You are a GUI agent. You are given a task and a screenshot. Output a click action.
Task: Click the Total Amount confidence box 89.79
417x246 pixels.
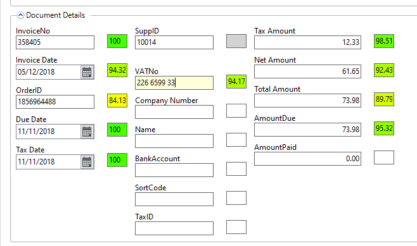coord(384,99)
